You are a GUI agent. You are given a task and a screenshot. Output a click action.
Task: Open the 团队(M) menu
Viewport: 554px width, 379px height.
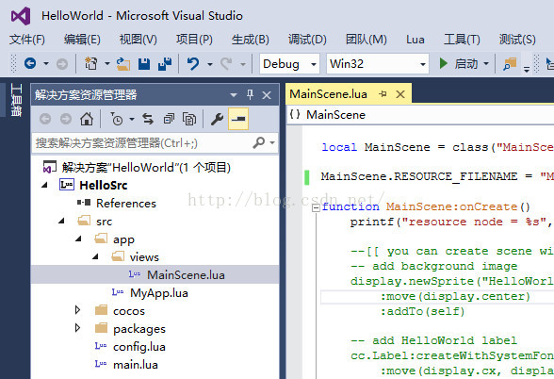tap(366, 40)
